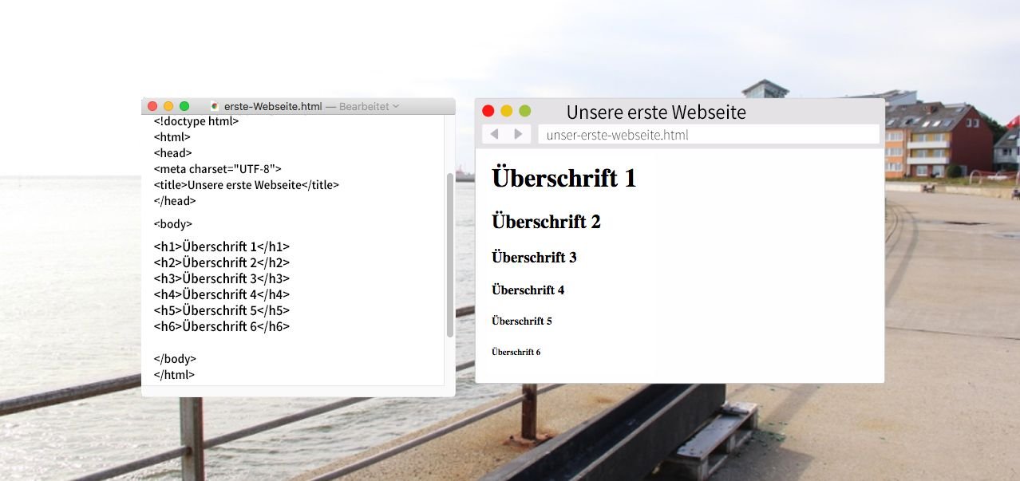Click the closing </html> line in editor
Screen dimensions: 1020x481
pos(174,375)
